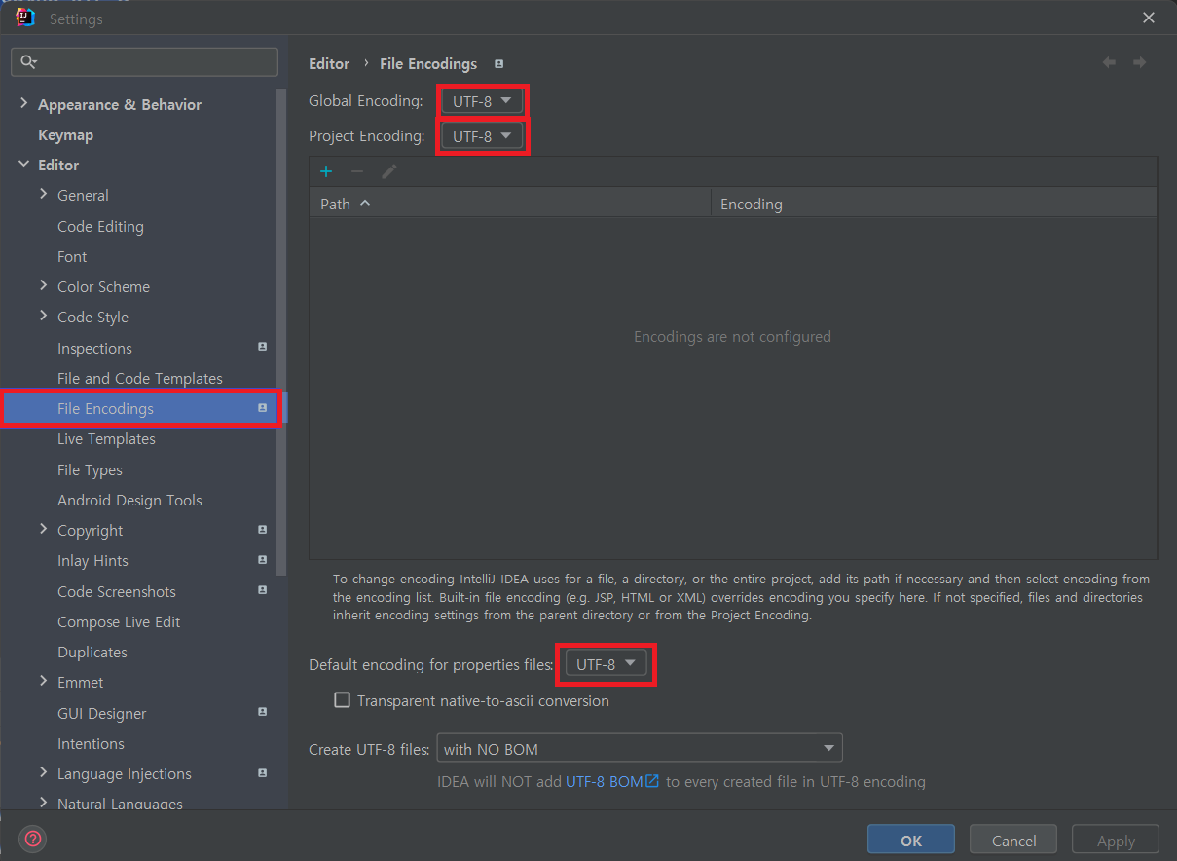Open the Create UTF-8 files combo box
Screen dimensions: 1177x861
pyautogui.click(x=640, y=749)
